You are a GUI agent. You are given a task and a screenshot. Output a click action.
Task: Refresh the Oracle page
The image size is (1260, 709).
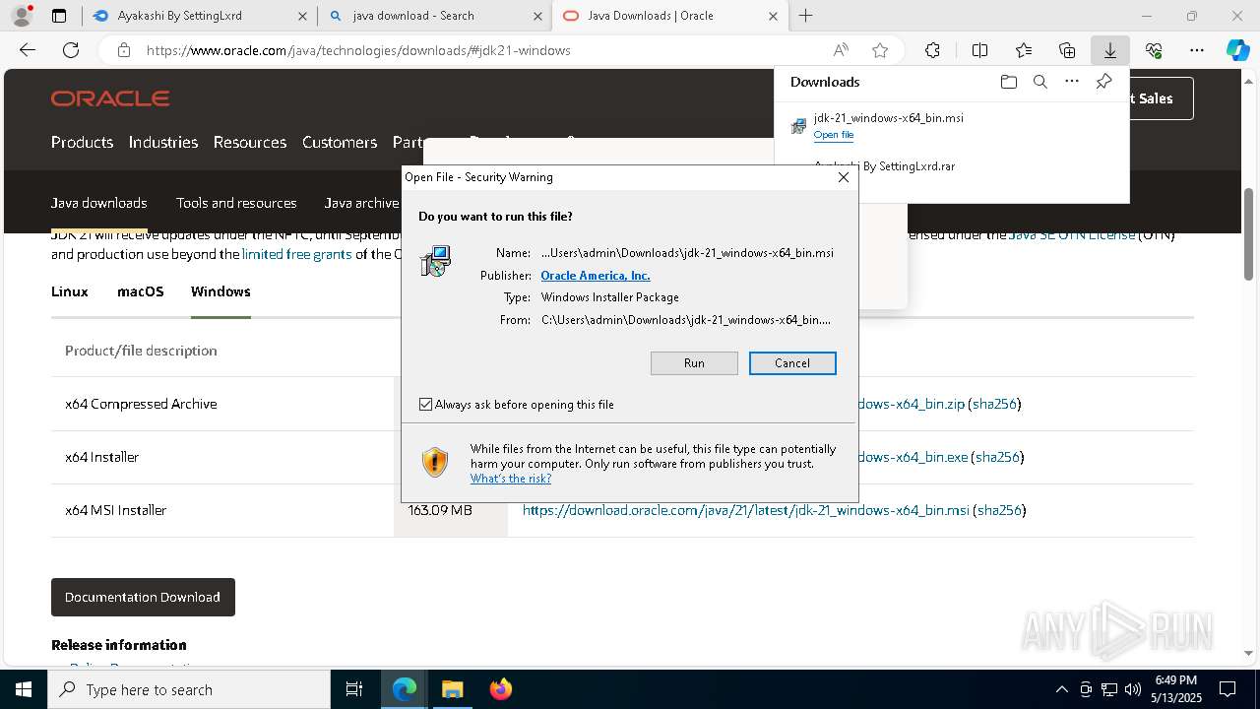(x=71, y=50)
